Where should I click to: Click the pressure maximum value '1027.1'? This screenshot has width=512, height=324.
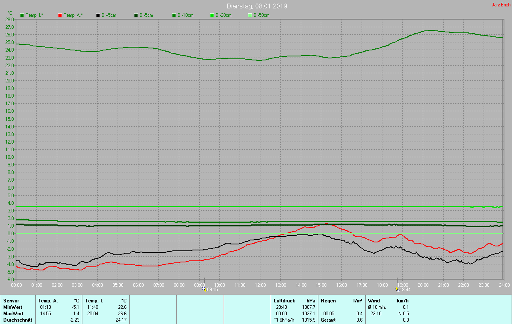308,313
